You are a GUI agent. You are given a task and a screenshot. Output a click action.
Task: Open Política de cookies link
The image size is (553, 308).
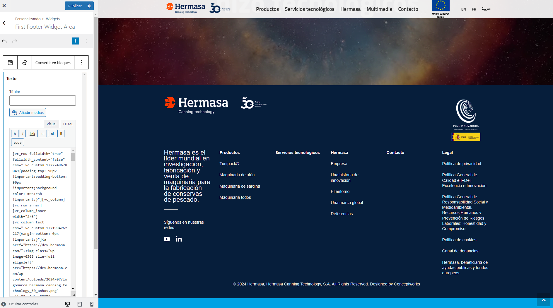pyautogui.click(x=459, y=240)
